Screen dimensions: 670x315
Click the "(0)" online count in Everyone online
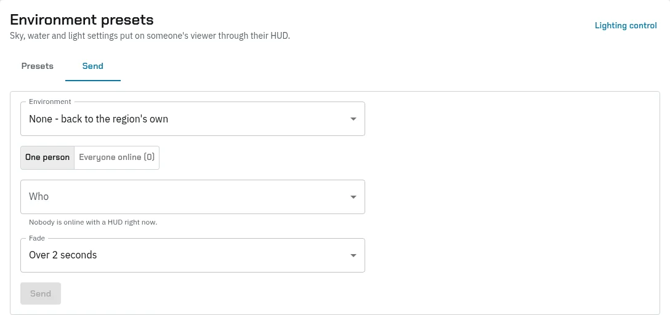point(149,157)
